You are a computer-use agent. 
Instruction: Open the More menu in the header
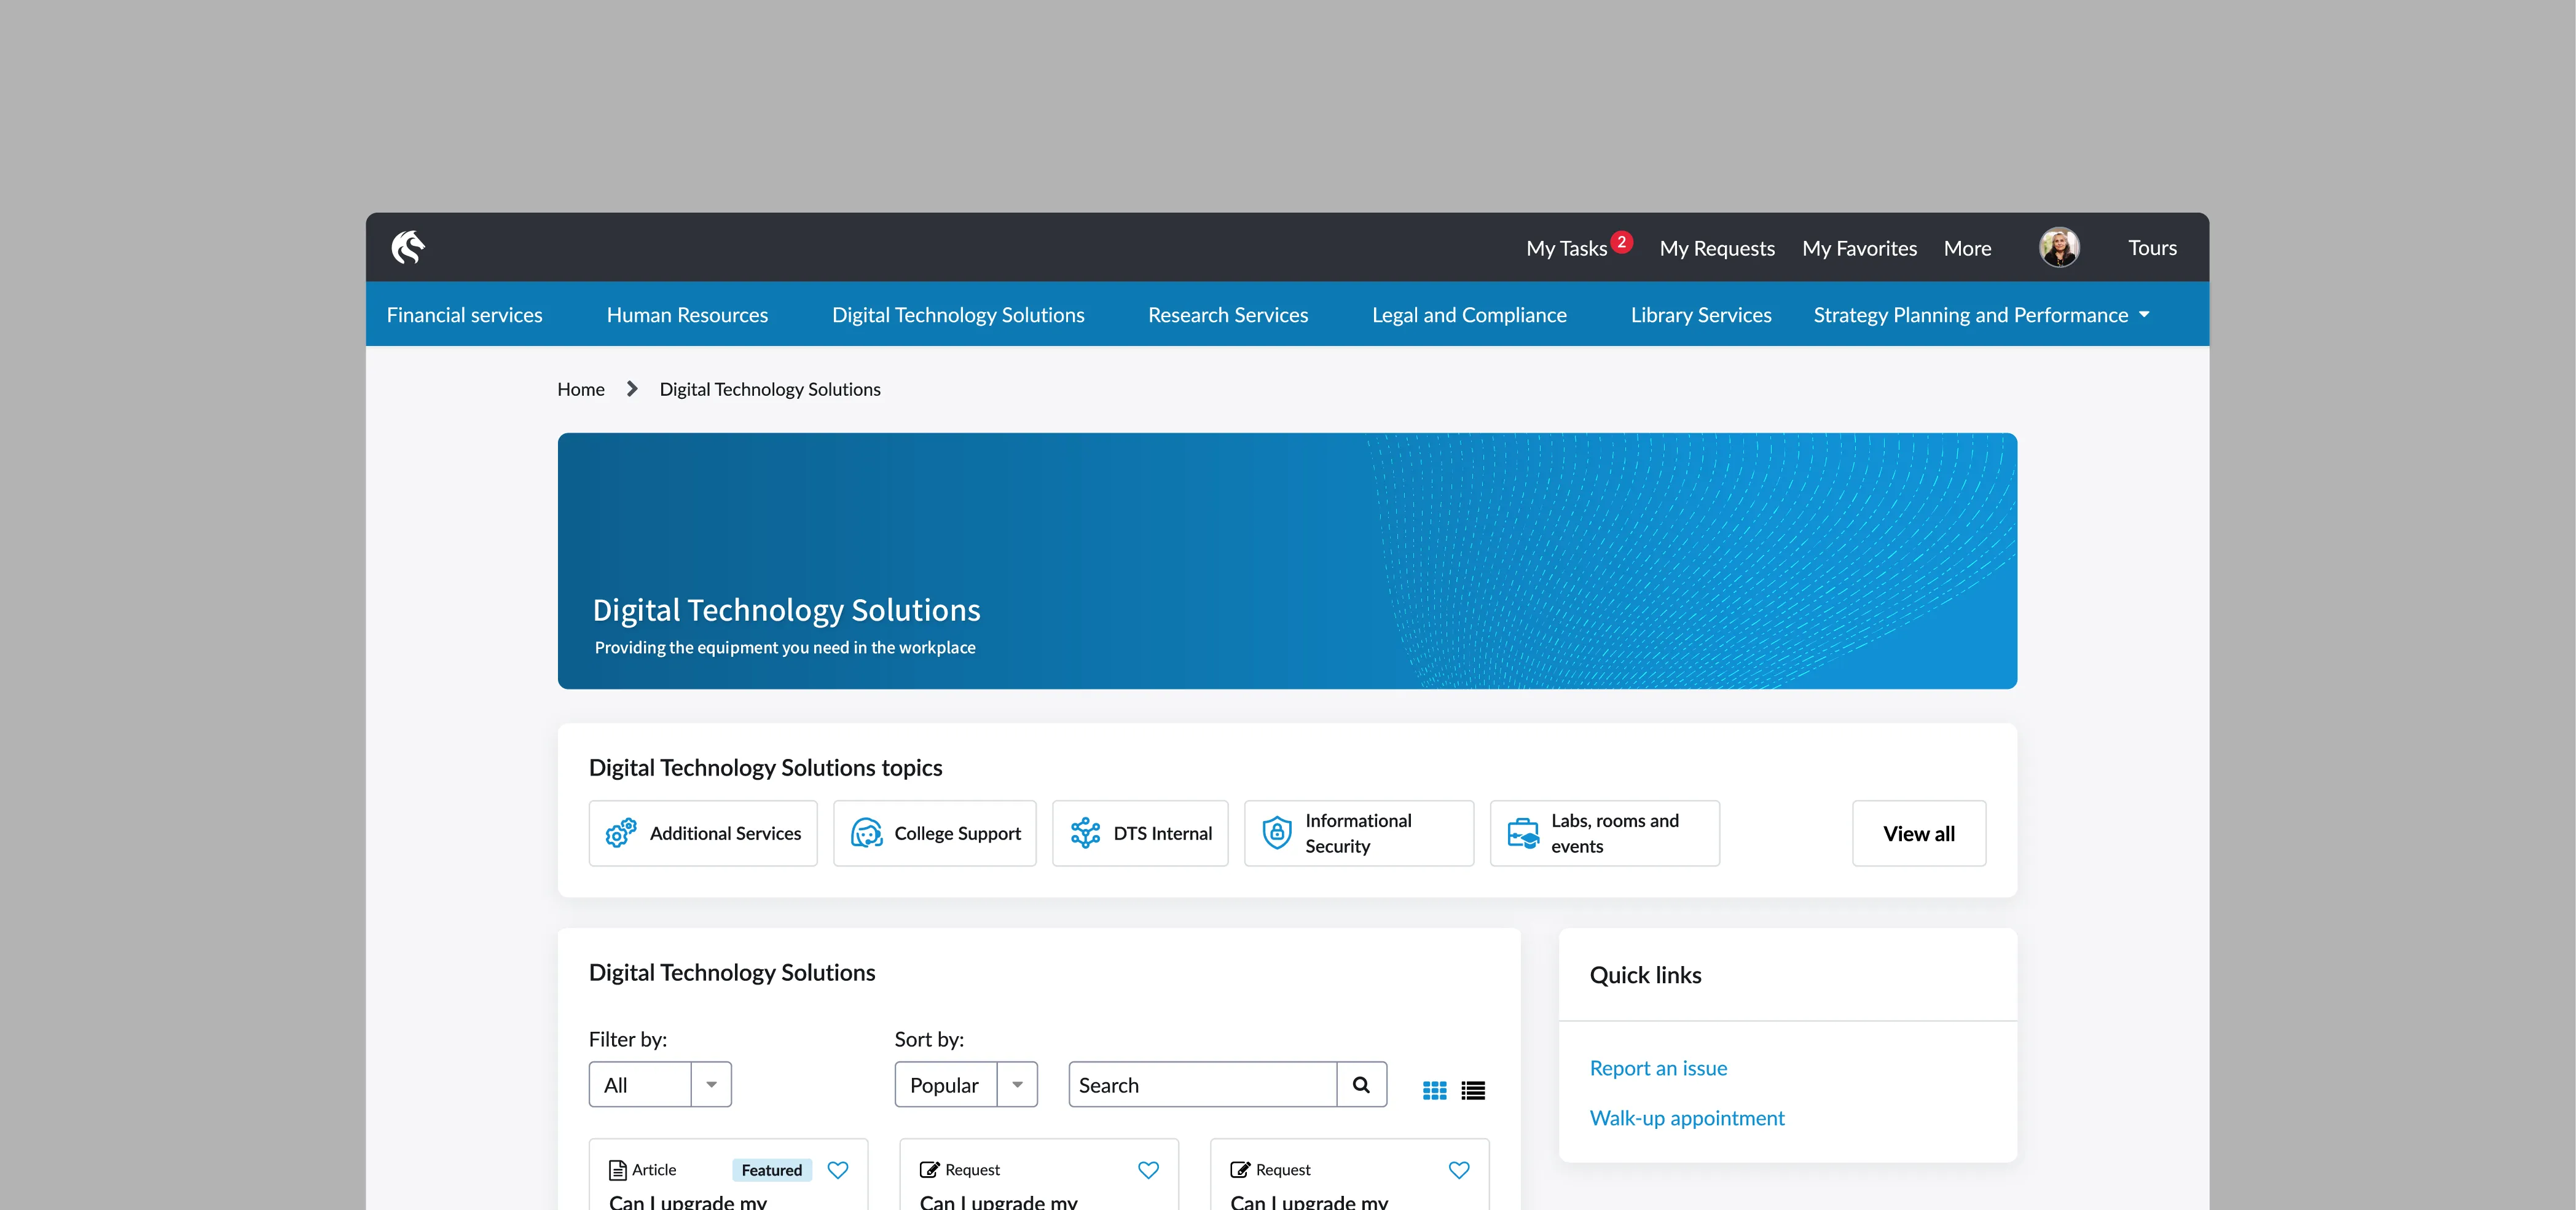tap(1967, 248)
